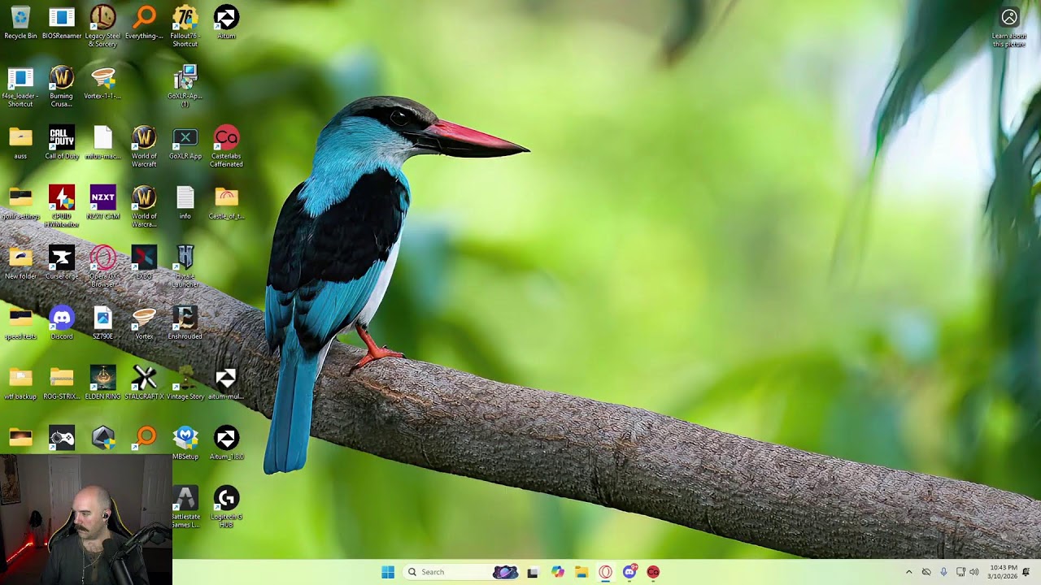Open the Opera GX Browser desktop shortcut
This screenshot has width=1041, height=585.
pyautogui.click(x=102, y=267)
